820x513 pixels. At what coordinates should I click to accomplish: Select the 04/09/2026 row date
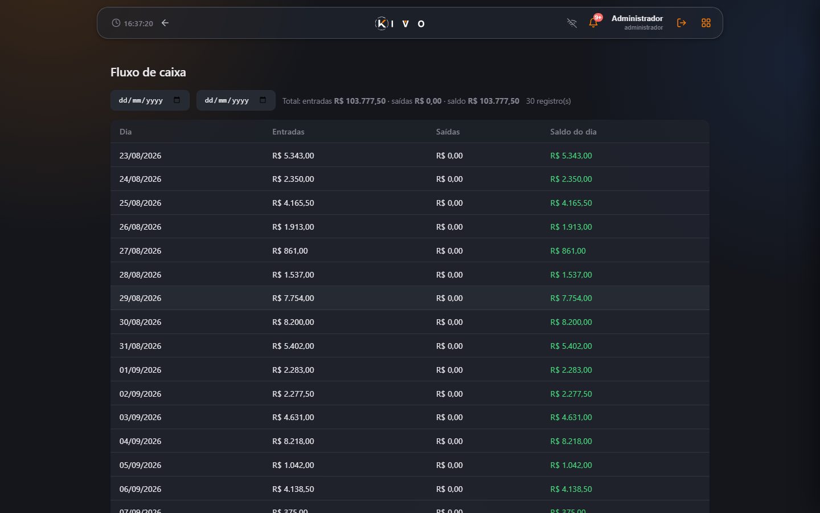140,441
